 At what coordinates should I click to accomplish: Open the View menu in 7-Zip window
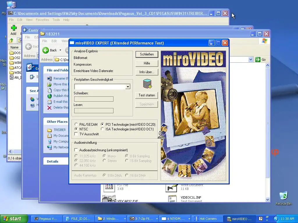tap(29, 20)
